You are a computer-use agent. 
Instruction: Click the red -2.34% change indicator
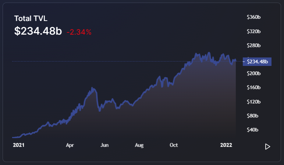tap(79, 32)
